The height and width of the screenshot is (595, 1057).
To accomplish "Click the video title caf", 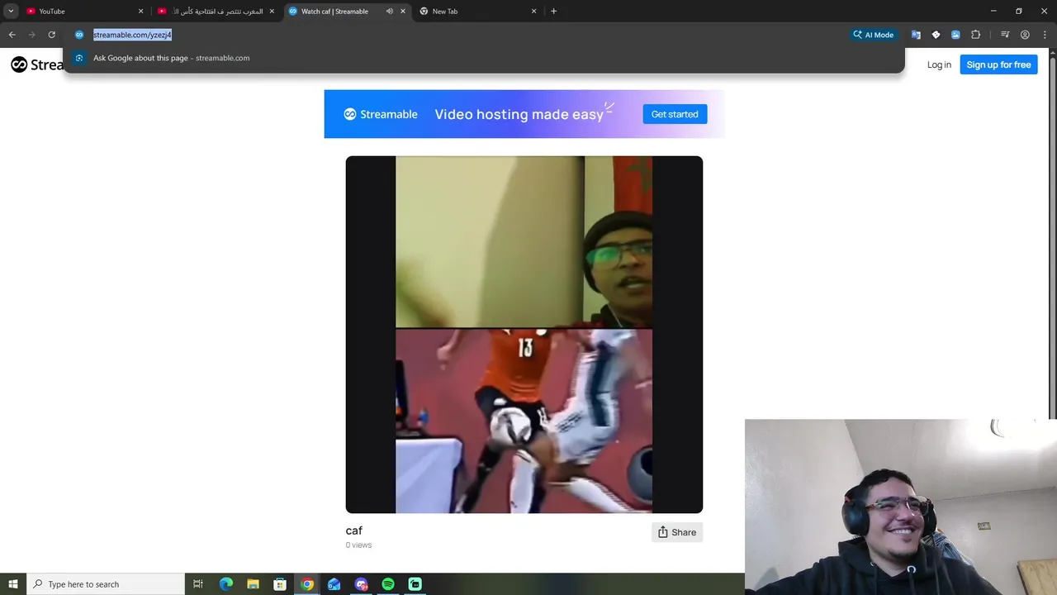I will click(x=353, y=531).
